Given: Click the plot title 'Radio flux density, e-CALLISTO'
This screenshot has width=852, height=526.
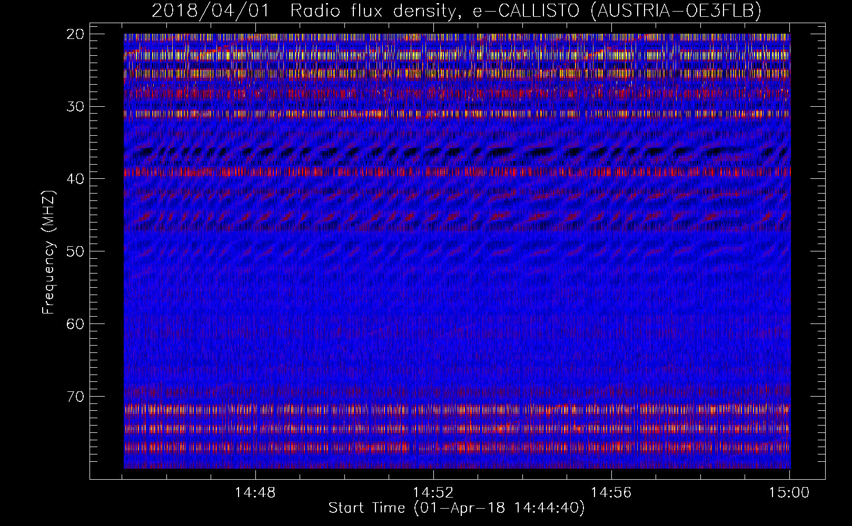Looking at the screenshot, I should [435, 11].
